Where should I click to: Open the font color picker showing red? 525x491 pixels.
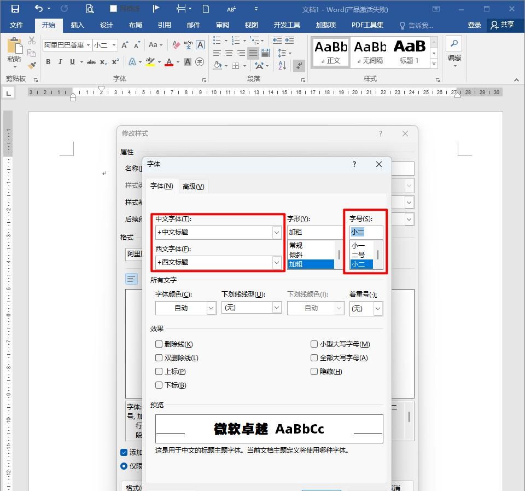click(170, 62)
